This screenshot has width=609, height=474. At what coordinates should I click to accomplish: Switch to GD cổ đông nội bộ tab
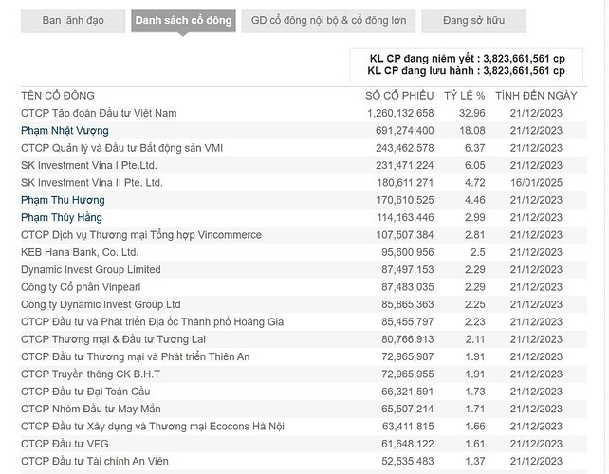(x=327, y=21)
